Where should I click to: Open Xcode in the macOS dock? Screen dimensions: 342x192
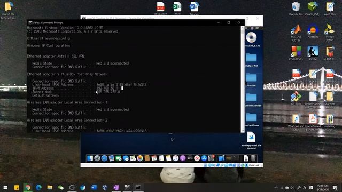point(221,158)
